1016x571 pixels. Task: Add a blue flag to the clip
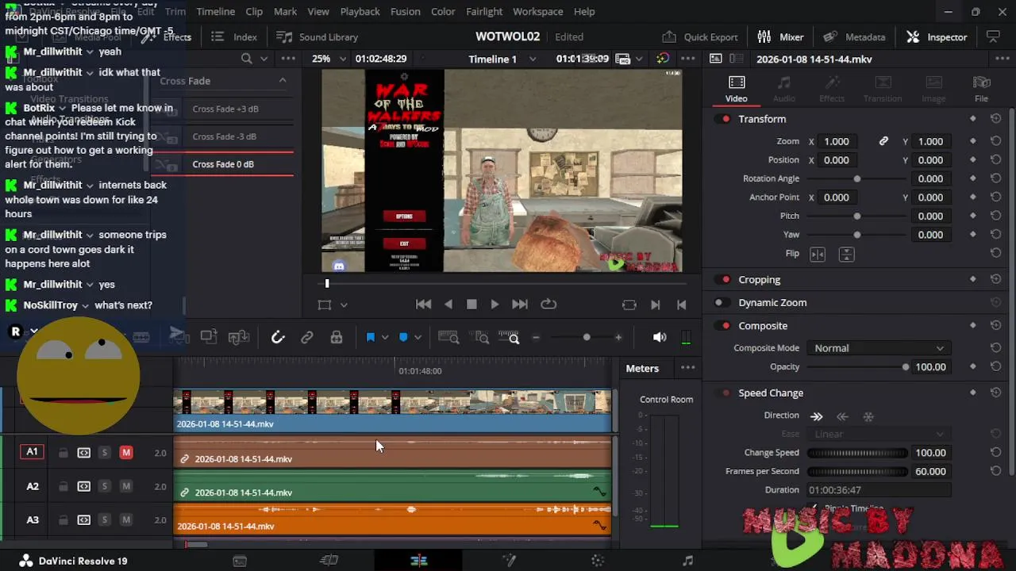pyautogui.click(x=370, y=337)
